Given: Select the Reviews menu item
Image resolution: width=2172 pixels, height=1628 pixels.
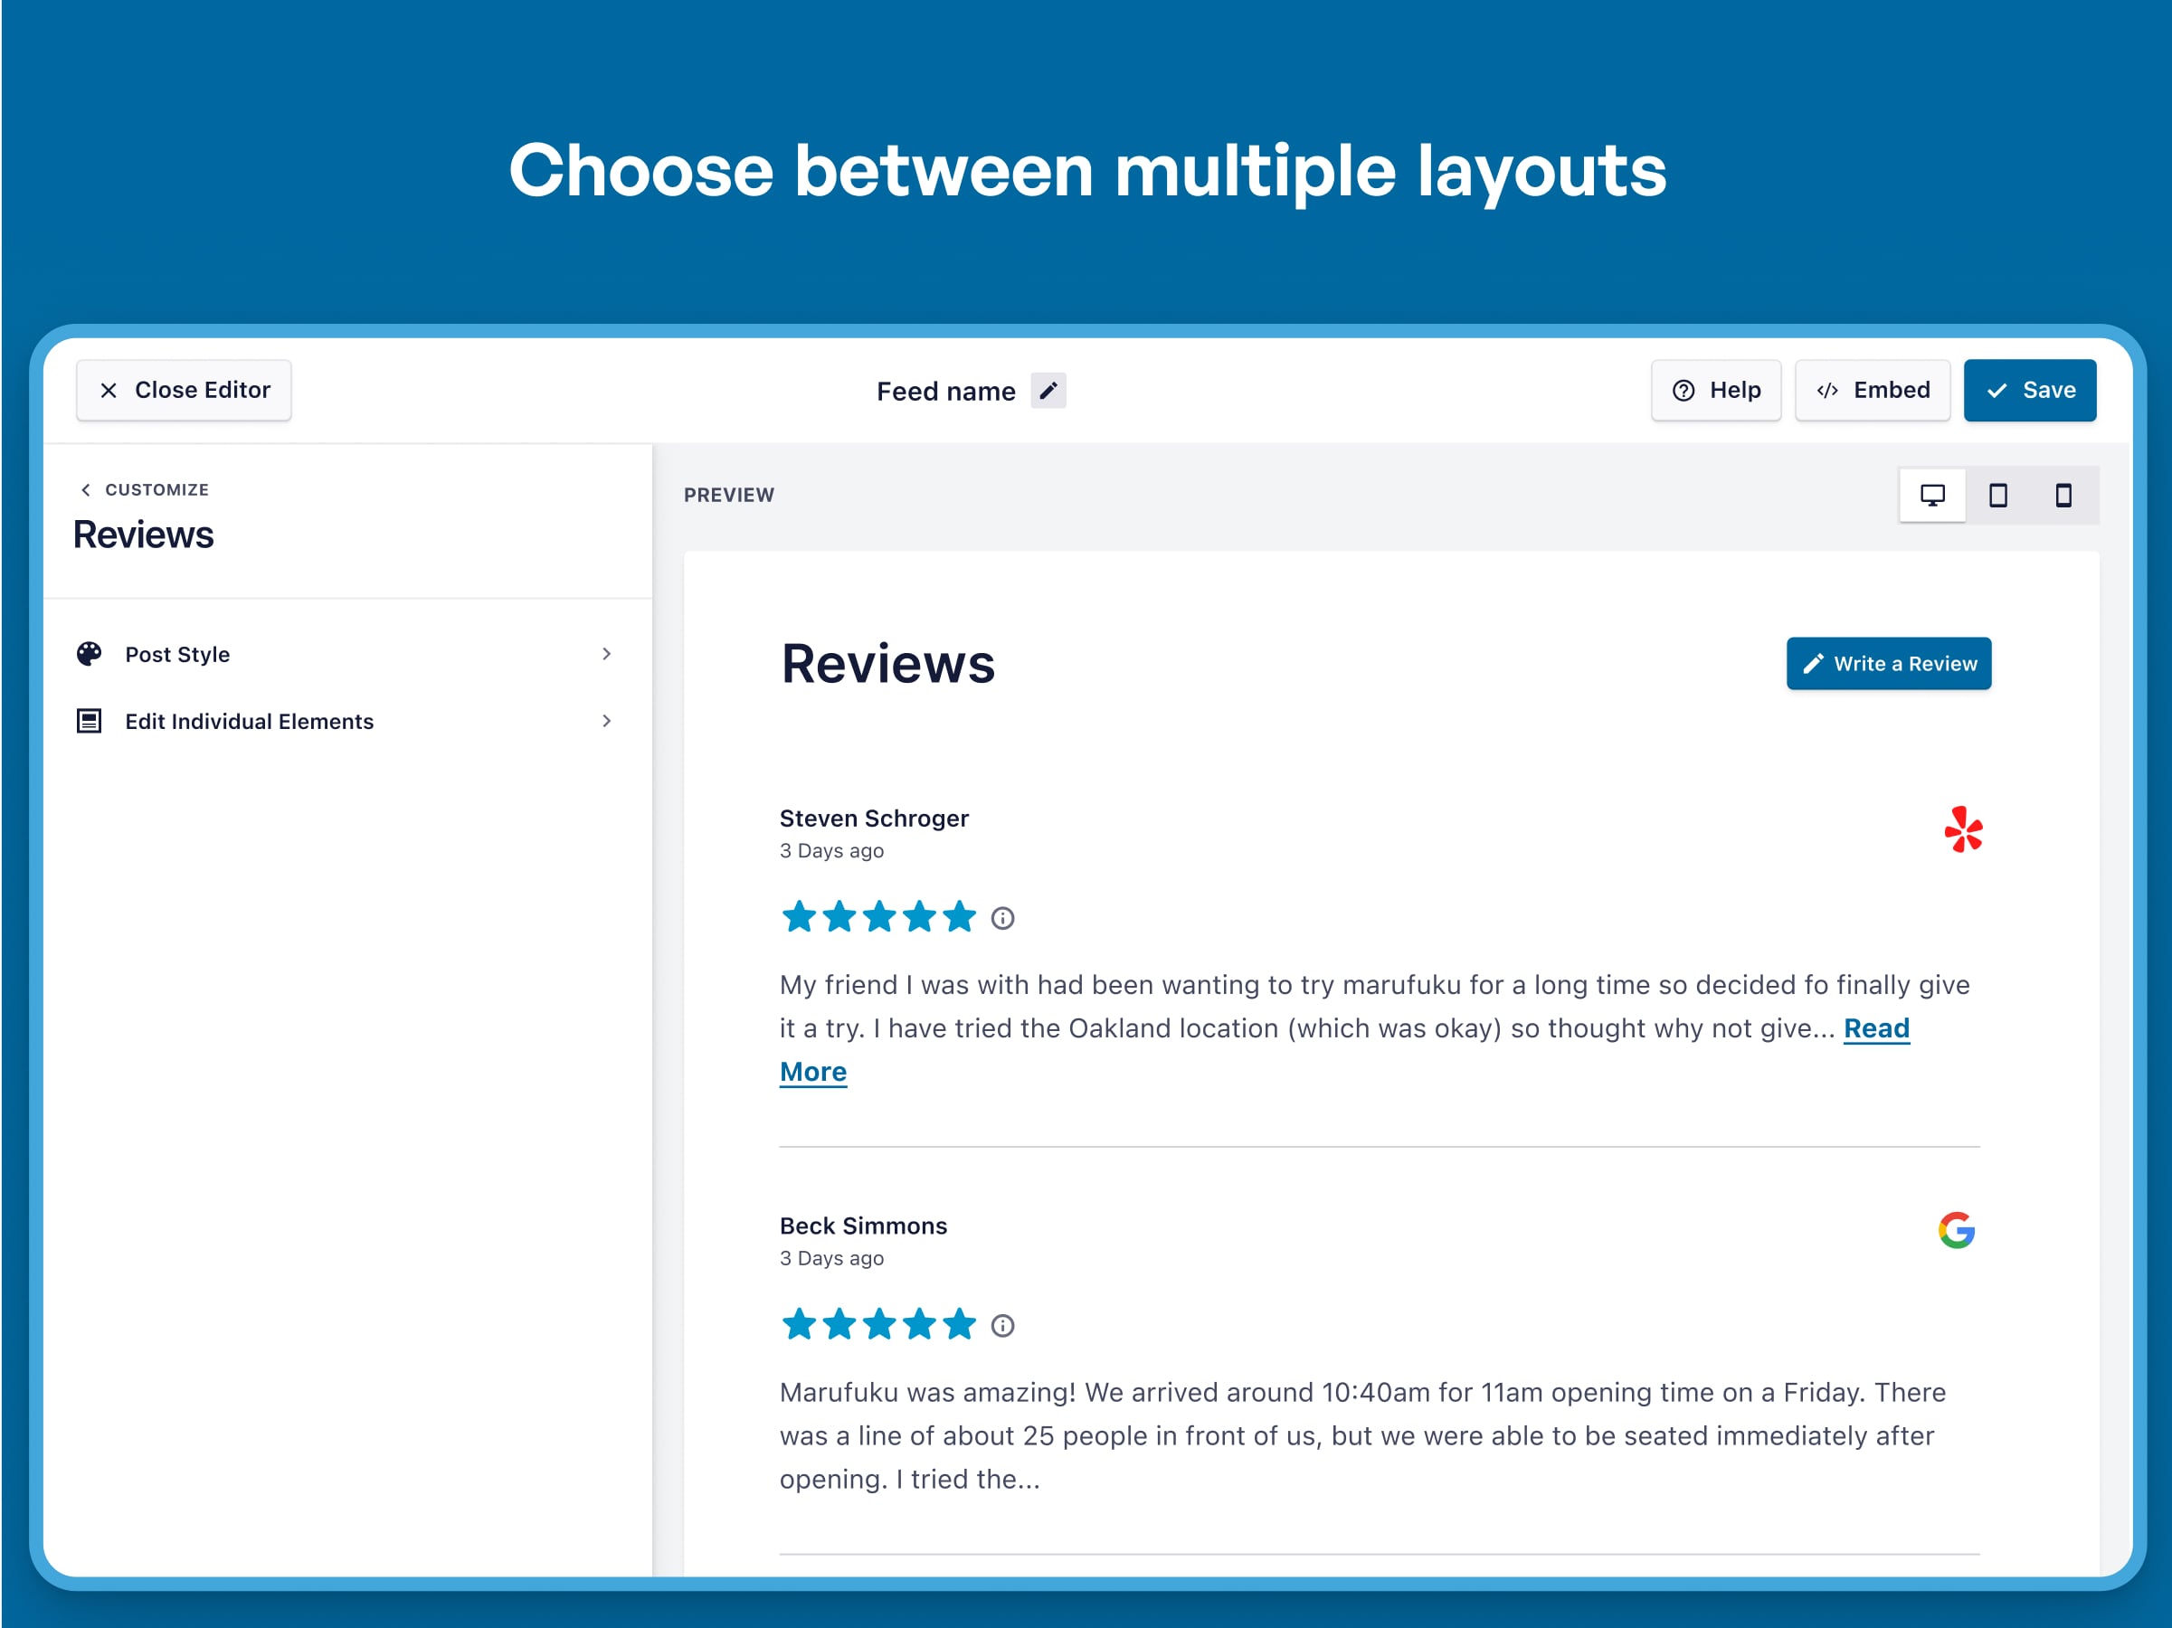Looking at the screenshot, I should 144,534.
